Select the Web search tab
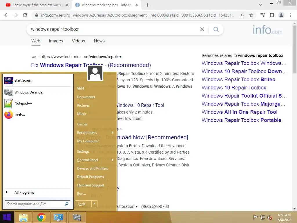 [x=36, y=41]
